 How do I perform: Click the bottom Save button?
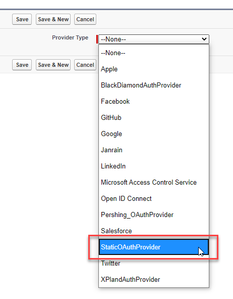click(22, 65)
